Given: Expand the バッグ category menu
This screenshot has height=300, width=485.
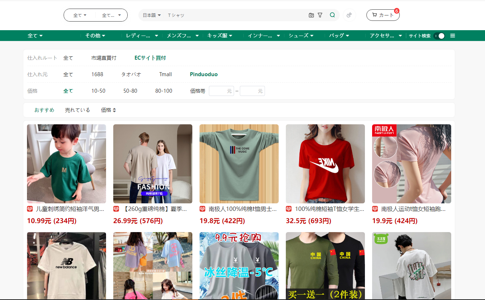Looking at the screenshot, I should [x=339, y=36].
